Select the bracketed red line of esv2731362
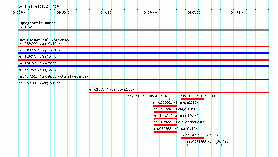This screenshot has width=278, height=157. 205,145
